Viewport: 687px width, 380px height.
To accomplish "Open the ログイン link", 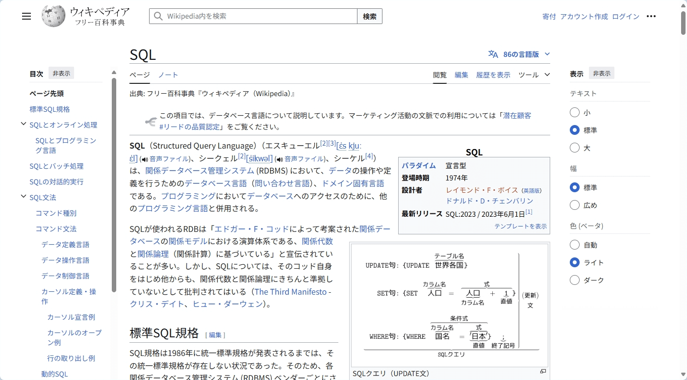I will 626,16.
